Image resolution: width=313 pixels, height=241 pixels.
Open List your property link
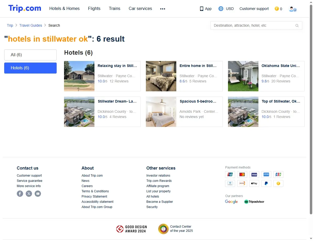pos(158,191)
